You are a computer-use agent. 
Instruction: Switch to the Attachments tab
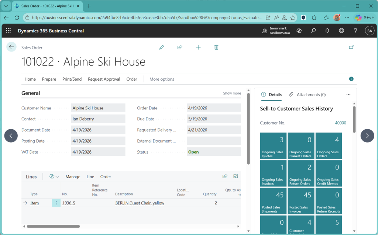(x=307, y=95)
